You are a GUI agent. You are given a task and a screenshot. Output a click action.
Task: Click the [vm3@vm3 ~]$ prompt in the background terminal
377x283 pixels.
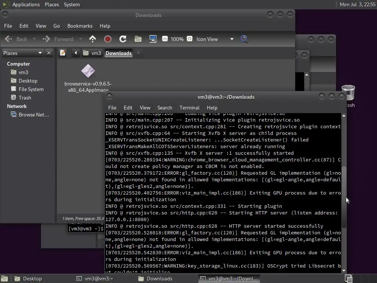point(86,228)
